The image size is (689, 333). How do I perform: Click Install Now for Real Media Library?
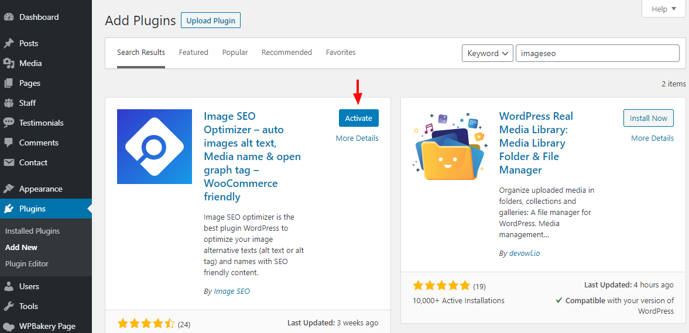(649, 118)
